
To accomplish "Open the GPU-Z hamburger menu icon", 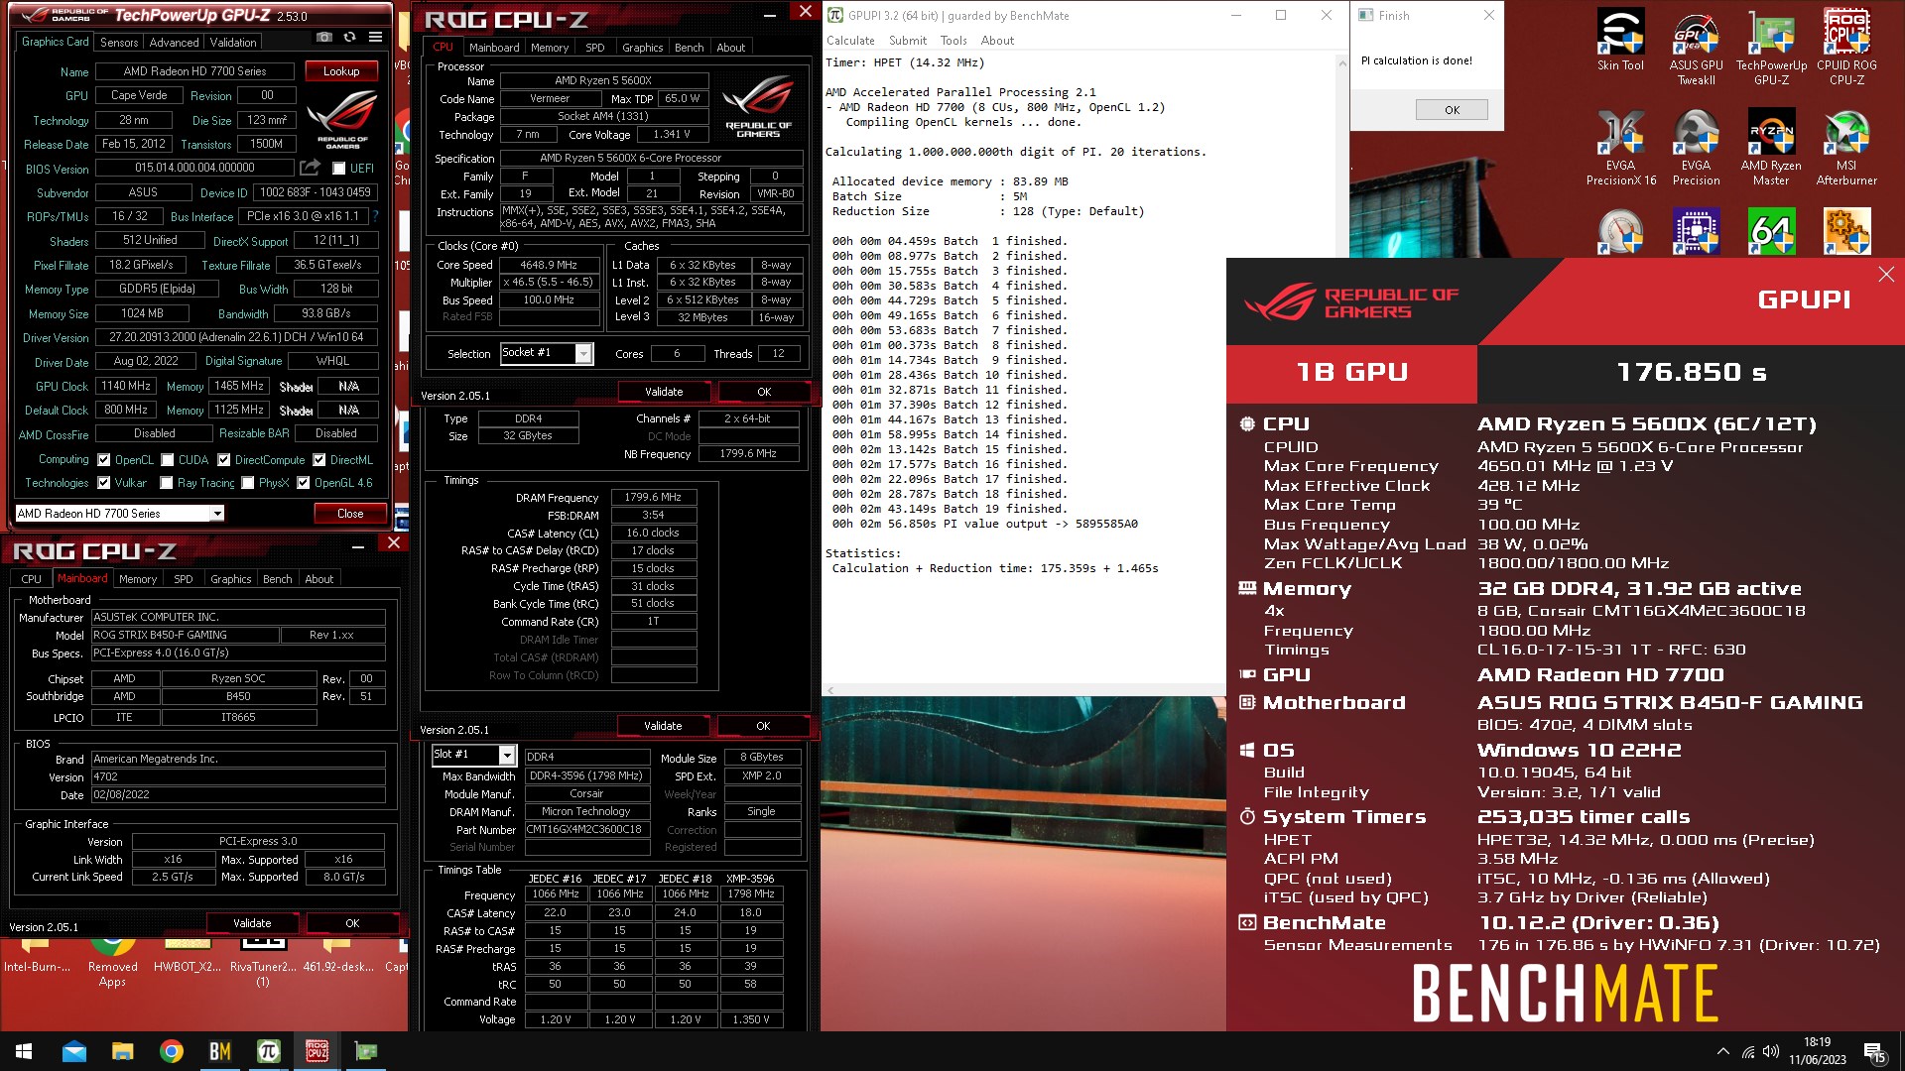I will click(x=375, y=38).
